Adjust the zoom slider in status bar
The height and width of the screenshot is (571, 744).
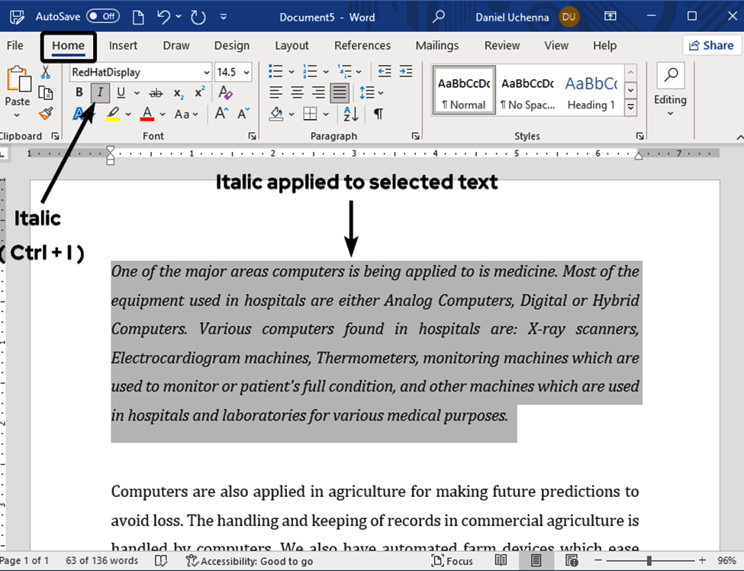[649, 561]
